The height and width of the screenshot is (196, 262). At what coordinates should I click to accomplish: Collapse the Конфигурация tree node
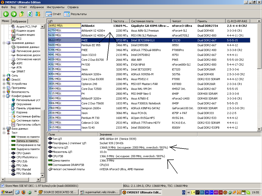tap(4, 96)
